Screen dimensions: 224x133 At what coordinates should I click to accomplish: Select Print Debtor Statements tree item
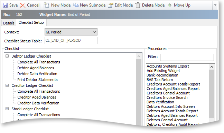[37, 80]
